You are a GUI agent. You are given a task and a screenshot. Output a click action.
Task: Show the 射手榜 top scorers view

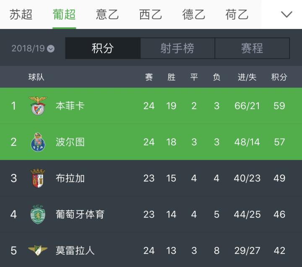(x=177, y=48)
